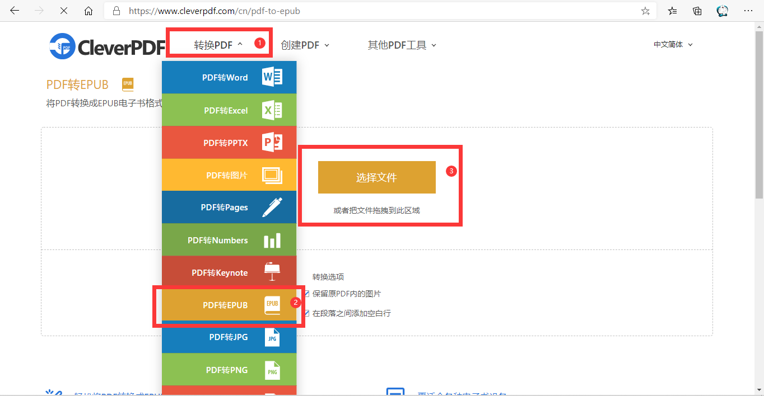
Task: Stop loading the page
Action: [x=63, y=11]
